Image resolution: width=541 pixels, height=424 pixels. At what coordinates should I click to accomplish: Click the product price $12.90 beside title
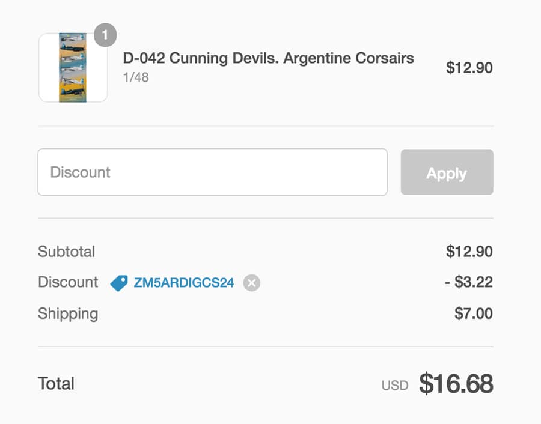(x=469, y=68)
